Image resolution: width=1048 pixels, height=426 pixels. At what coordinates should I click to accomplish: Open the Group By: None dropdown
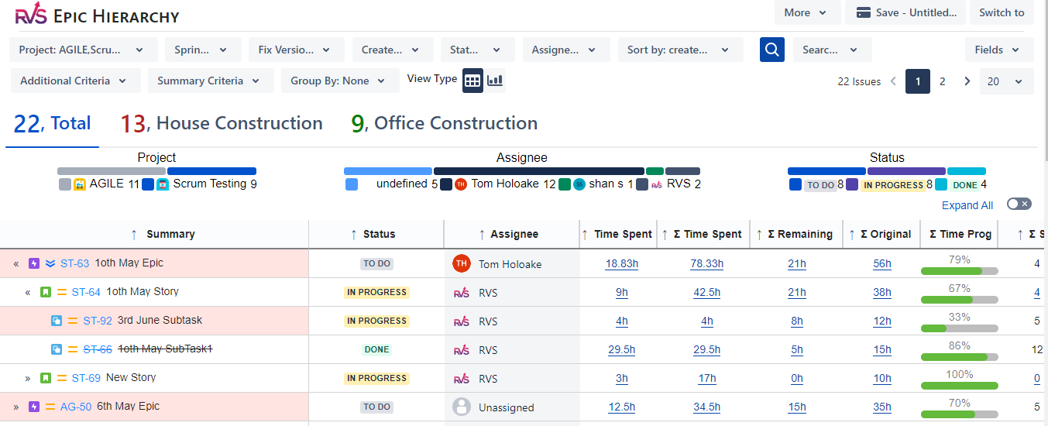pos(338,81)
